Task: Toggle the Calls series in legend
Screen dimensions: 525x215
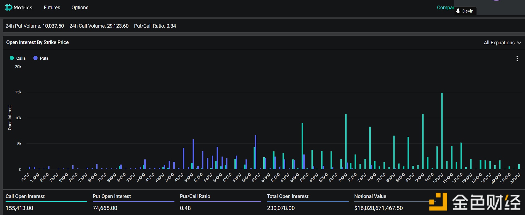Action: 18,58
